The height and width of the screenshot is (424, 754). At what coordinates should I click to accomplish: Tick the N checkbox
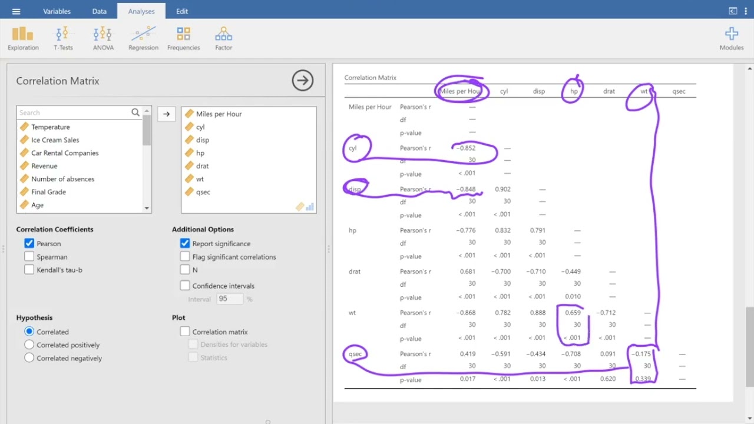185,269
